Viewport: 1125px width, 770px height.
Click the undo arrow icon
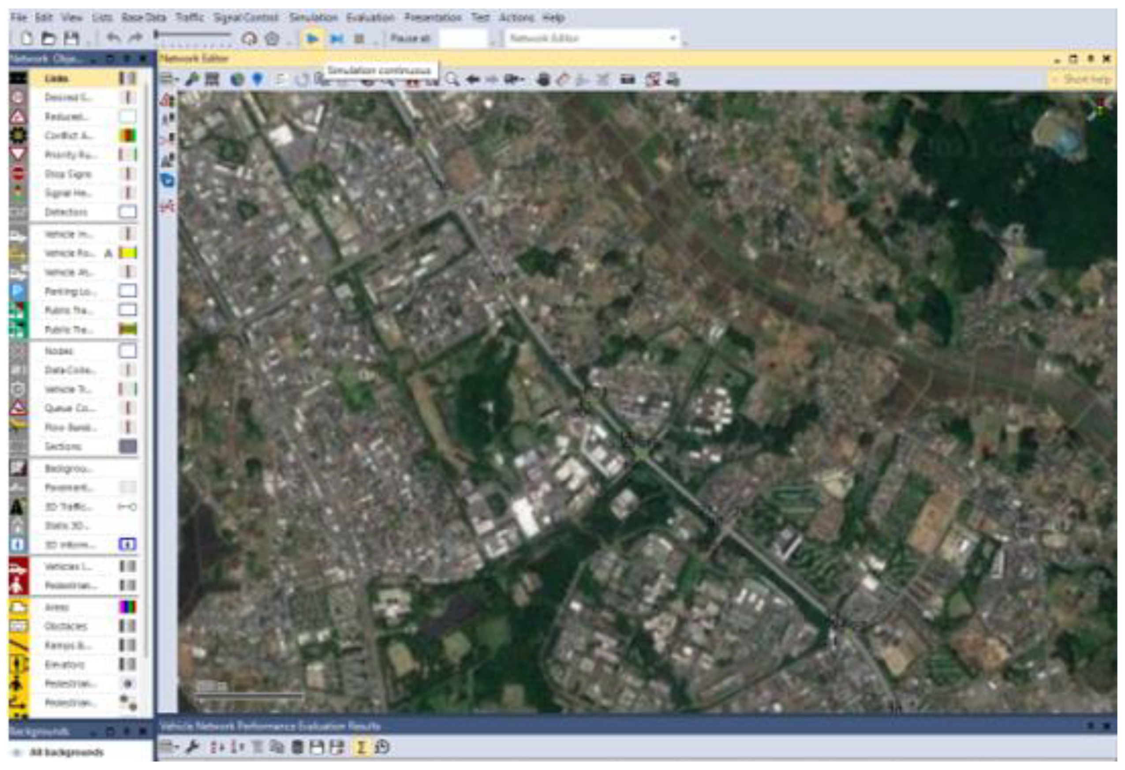(113, 38)
